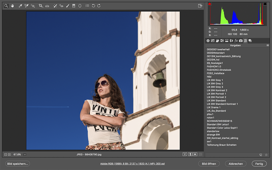Viewport: 272px width, 170px height.
Task: Open the 67,6% zoom level dropdown
Action: 25,154
